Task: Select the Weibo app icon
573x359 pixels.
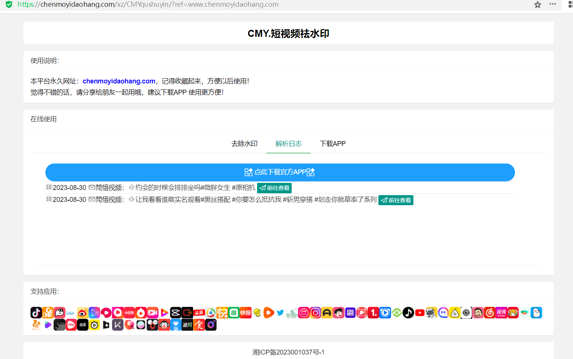Action: 83,313
